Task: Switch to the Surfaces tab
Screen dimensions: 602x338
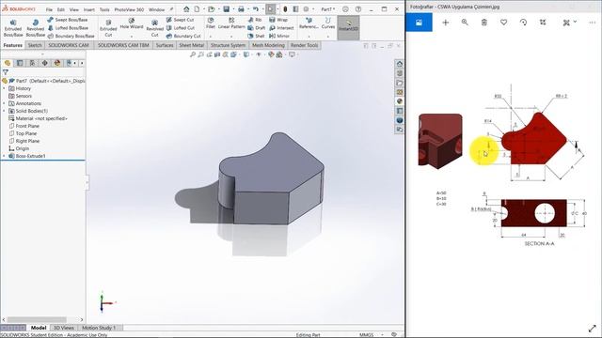Action: tap(165, 45)
